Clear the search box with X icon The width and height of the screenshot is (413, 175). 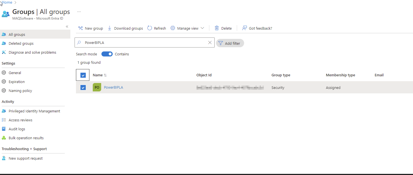click(x=210, y=43)
